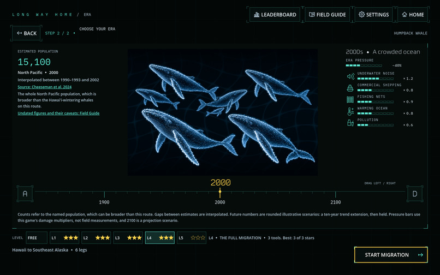This screenshot has width=440, height=275.
Task: Select level L4
Action: 160,238
